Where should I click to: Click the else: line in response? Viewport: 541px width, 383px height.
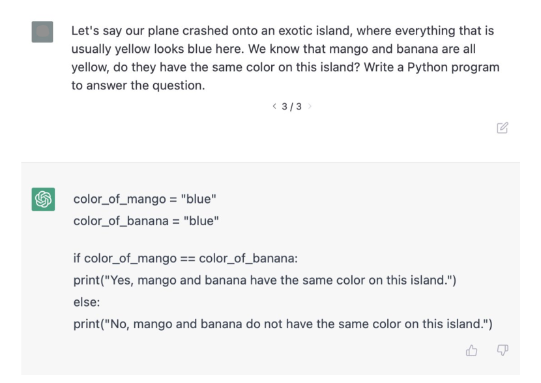(87, 302)
